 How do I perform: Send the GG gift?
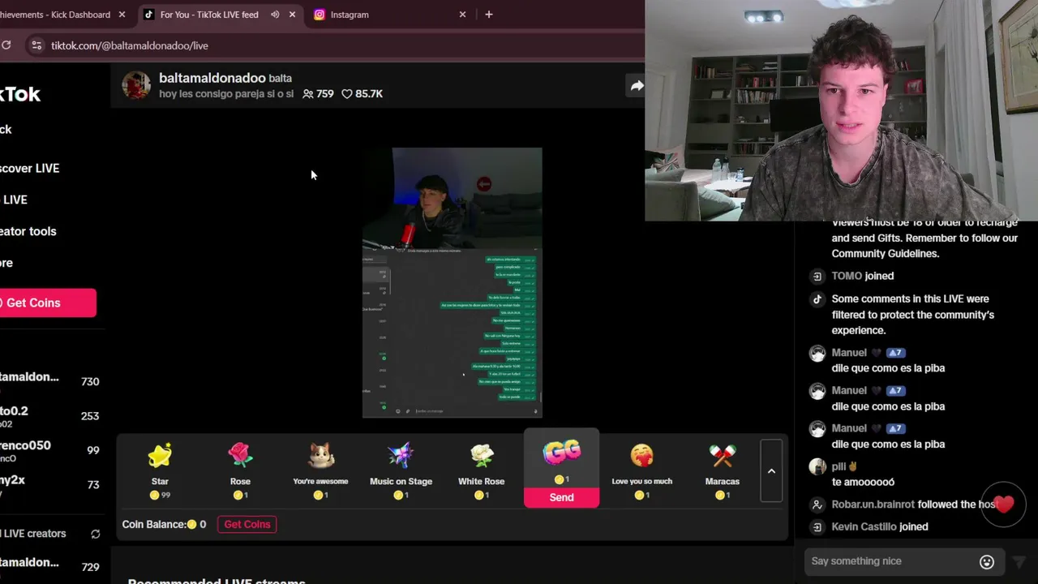pos(561,497)
